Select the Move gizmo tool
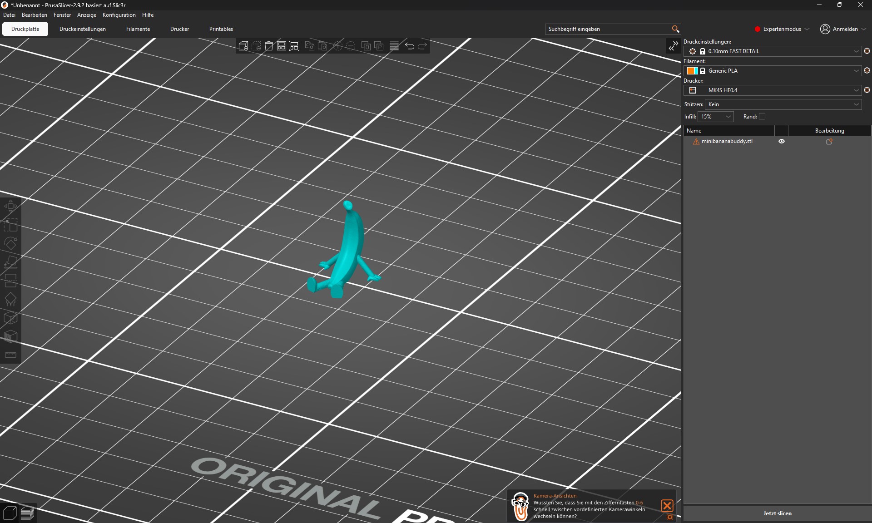872x523 pixels. coord(10,206)
